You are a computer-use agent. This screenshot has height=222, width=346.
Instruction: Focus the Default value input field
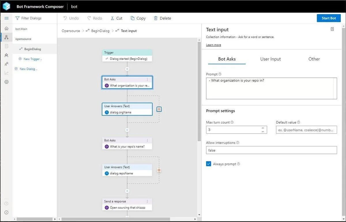(x=306, y=130)
